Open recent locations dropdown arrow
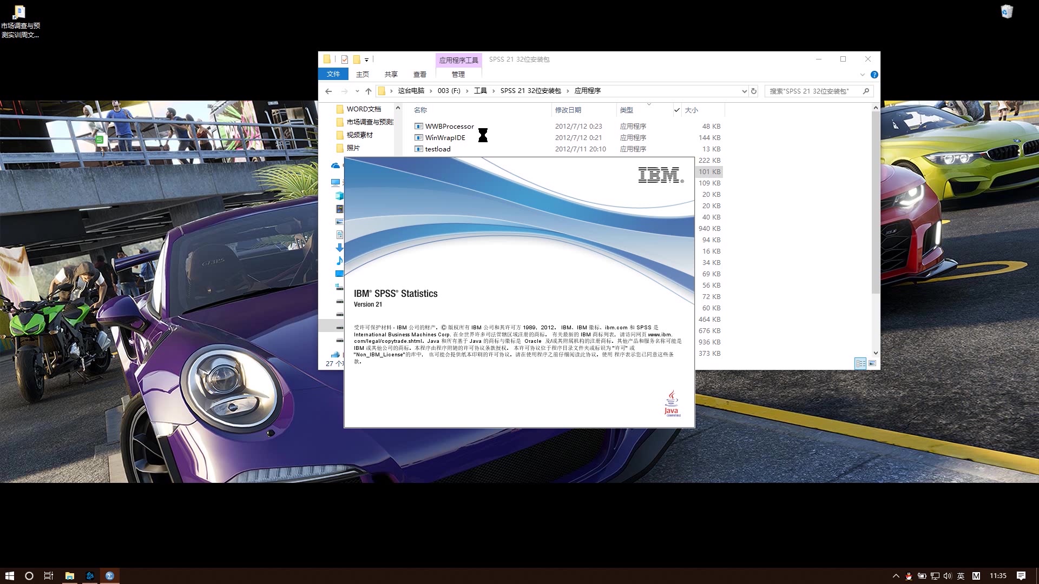1039x584 pixels. point(357,91)
